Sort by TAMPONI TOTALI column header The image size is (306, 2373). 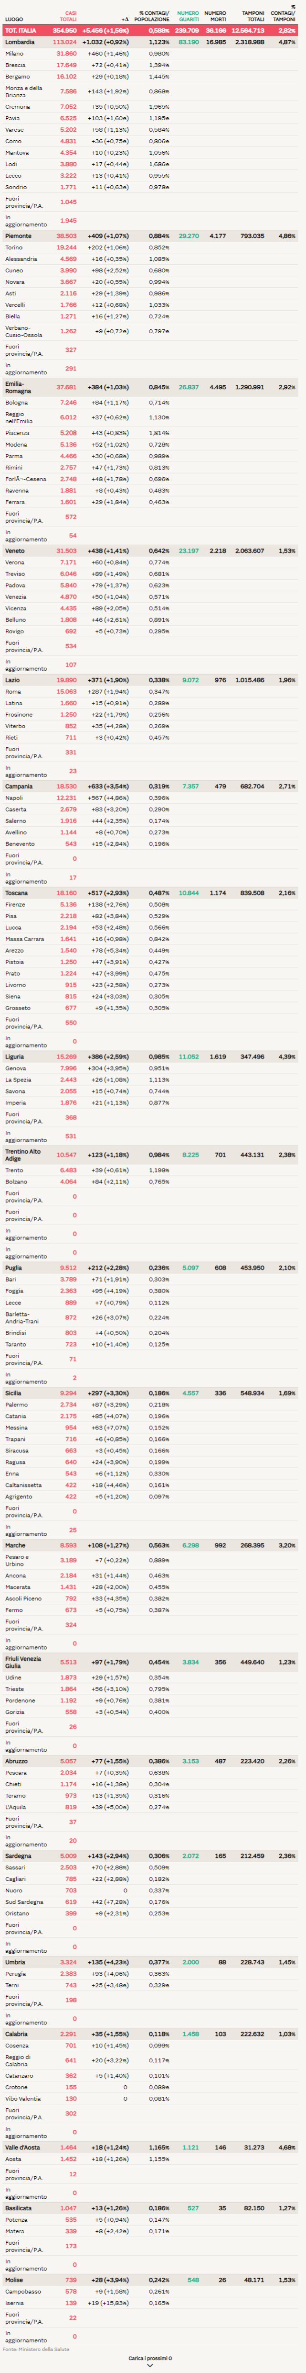pyautogui.click(x=253, y=16)
